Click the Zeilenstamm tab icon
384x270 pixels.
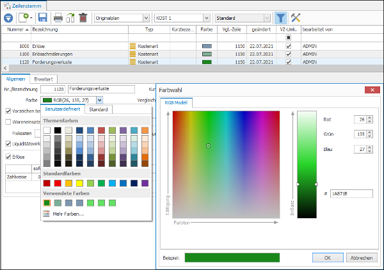(x=7, y=6)
